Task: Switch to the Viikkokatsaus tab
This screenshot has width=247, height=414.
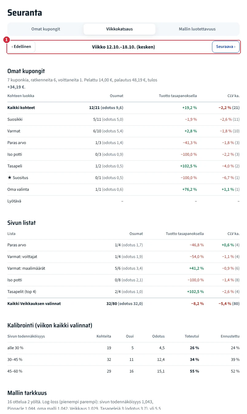Action: (x=120, y=29)
